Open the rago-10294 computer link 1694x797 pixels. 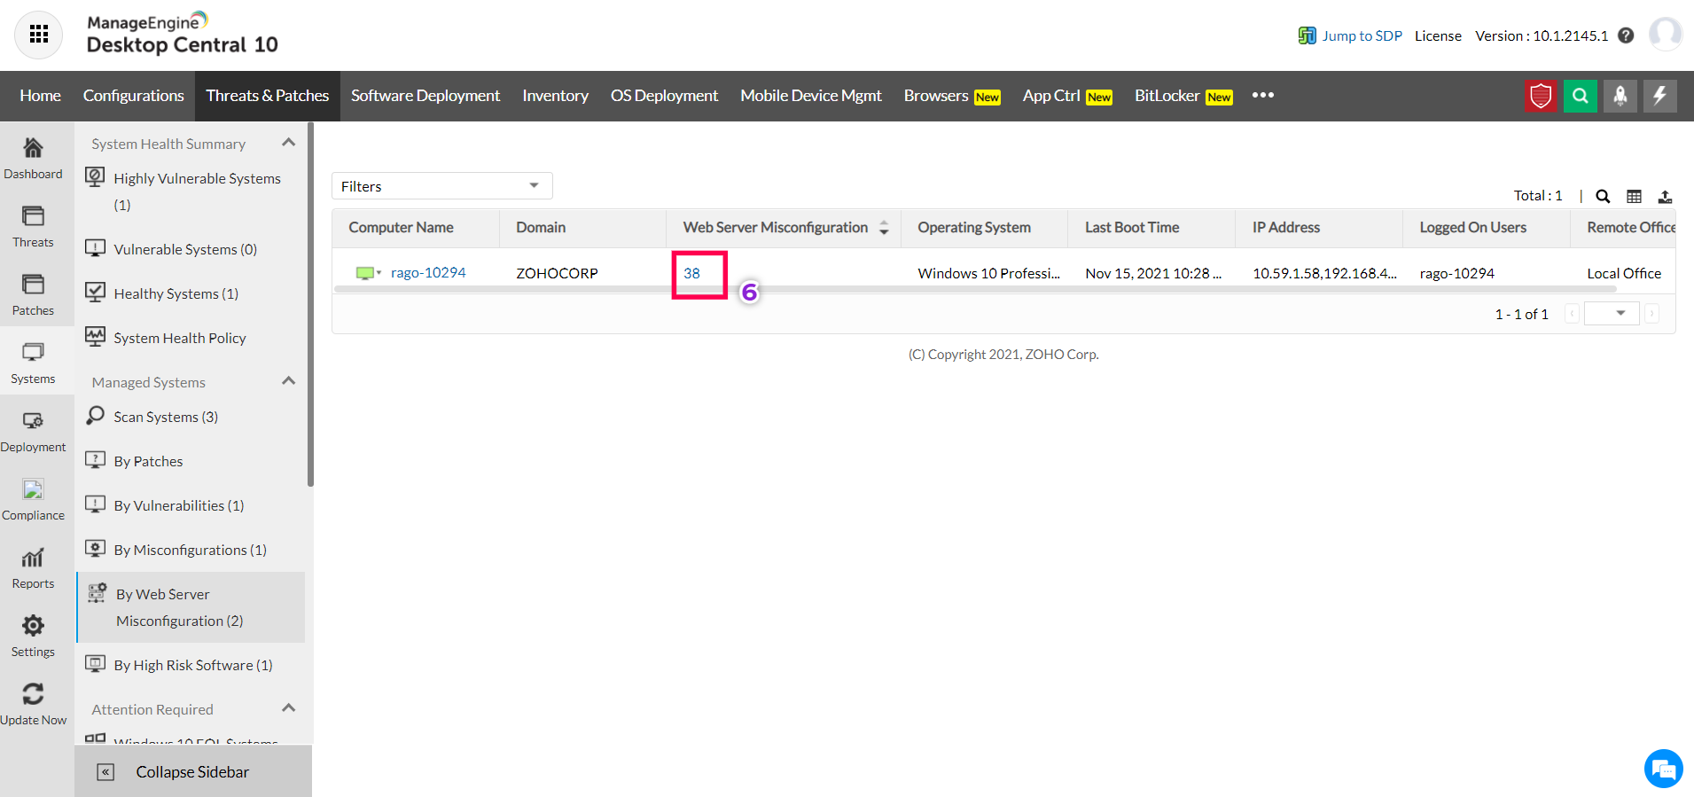(428, 273)
